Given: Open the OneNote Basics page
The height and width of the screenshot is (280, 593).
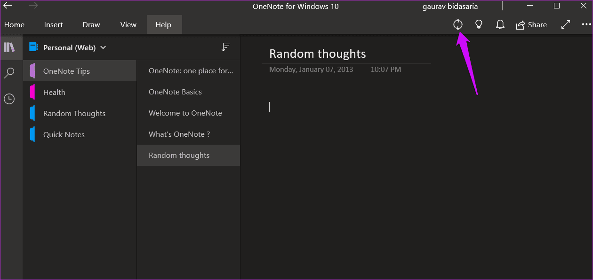Looking at the screenshot, I should click(188, 92).
